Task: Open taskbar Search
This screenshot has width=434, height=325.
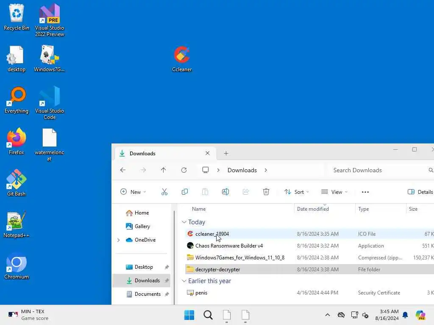Action: pos(208,315)
